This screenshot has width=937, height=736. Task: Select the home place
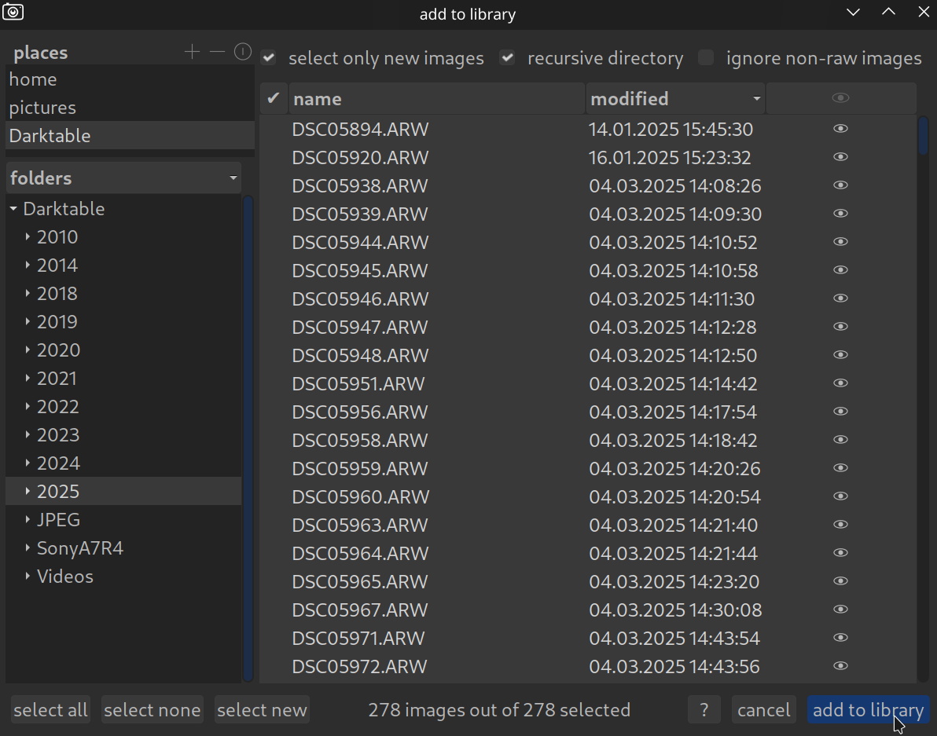point(33,79)
